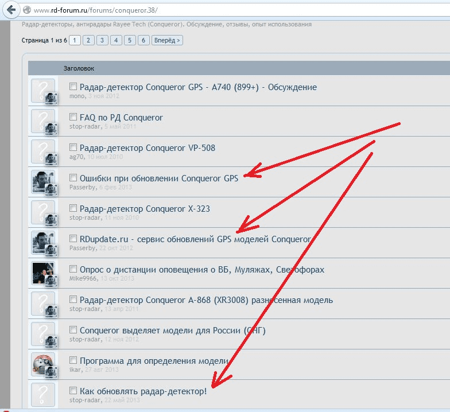This screenshot has height=412, width=450.
Task: Click avatar beside Conqueror A-868 thread
Action: click(x=43, y=304)
